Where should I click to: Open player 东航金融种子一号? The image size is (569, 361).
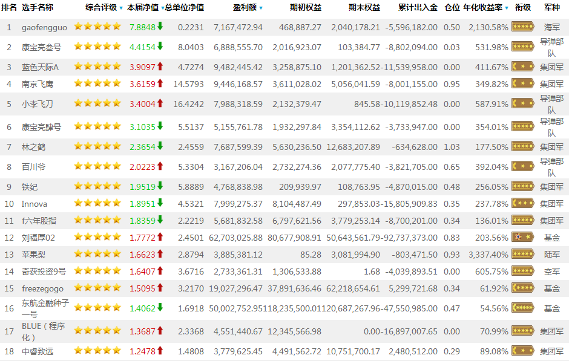pos(45,308)
